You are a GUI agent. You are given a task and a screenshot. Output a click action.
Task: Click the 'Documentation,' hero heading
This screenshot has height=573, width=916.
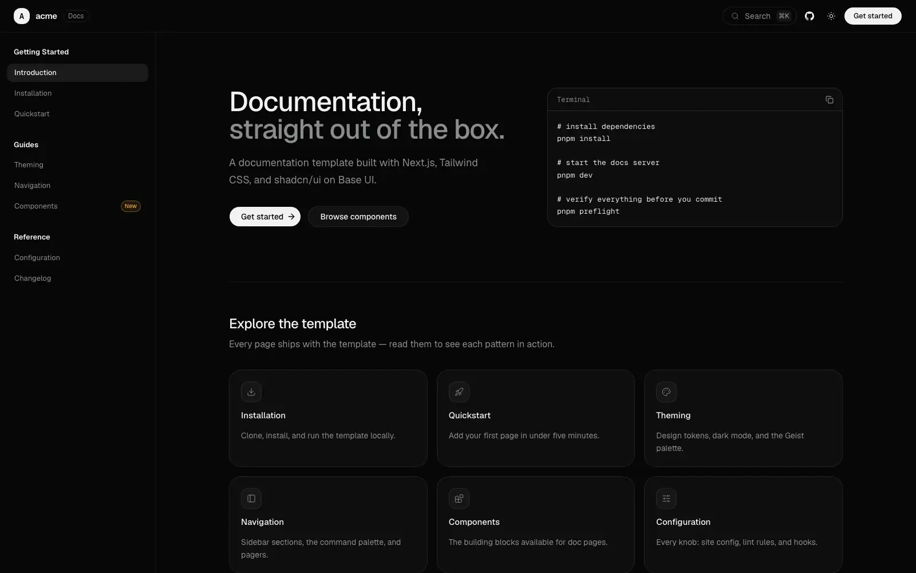[x=326, y=102]
